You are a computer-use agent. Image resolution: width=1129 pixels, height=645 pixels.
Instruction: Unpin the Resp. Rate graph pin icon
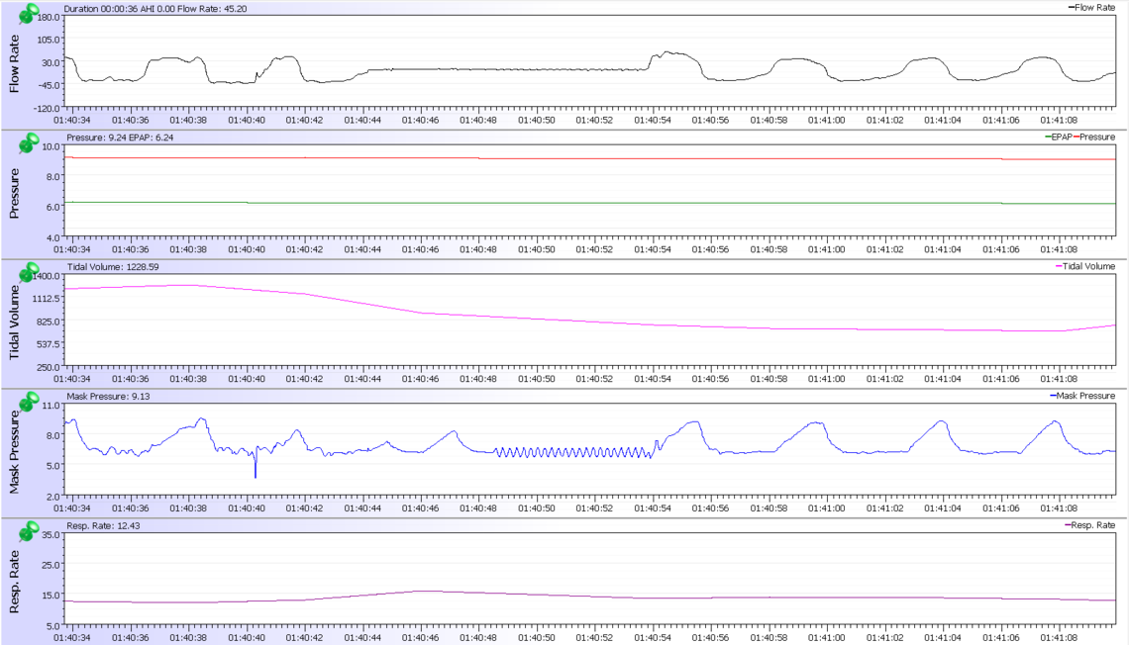pyautogui.click(x=29, y=530)
